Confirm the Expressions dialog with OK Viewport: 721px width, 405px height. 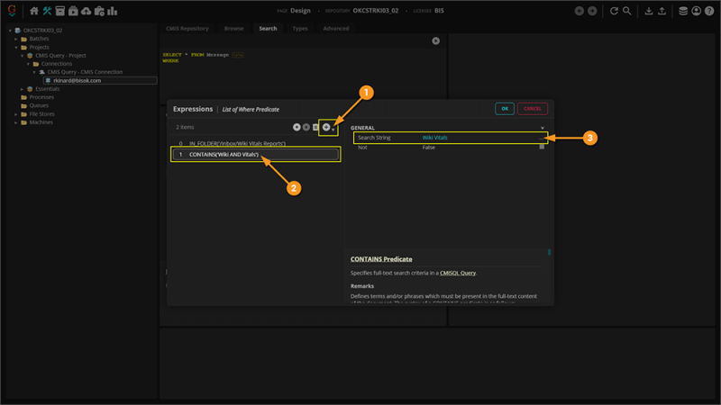coord(505,109)
